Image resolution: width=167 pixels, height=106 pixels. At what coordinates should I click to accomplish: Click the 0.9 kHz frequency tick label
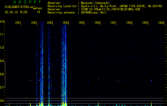2,61
